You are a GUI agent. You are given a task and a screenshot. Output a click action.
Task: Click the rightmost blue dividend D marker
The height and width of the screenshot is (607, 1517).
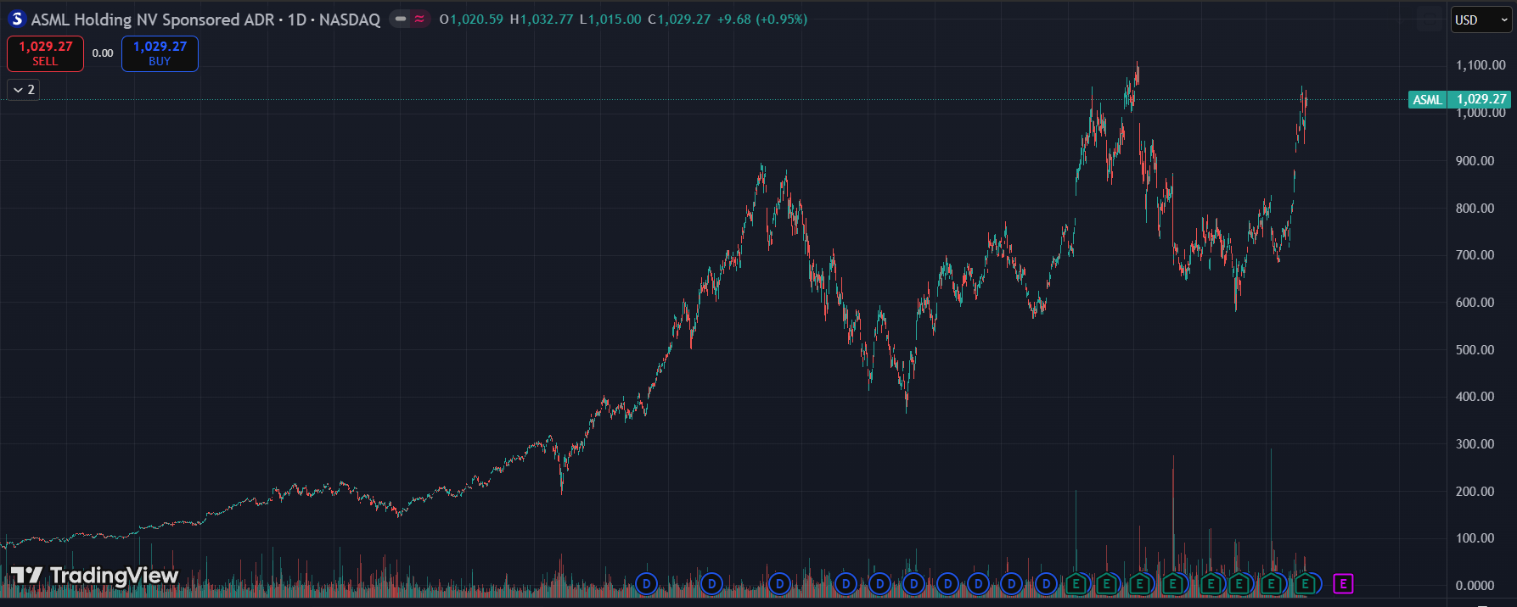pyautogui.click(x=1046, y=583)
